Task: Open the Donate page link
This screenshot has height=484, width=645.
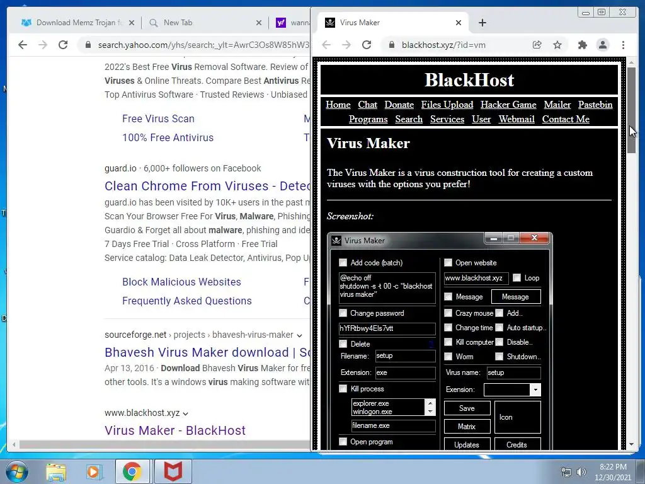Action: pos(399,105)
